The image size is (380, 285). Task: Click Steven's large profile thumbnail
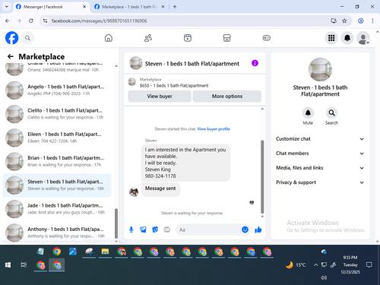(320, 70)
